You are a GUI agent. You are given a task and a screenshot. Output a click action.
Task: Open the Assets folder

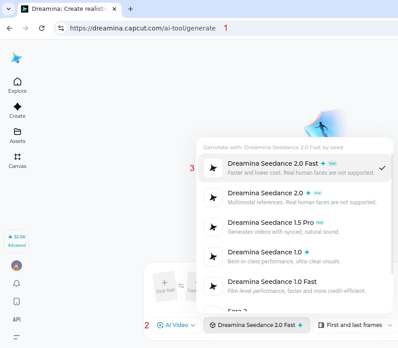coord(17,135)
